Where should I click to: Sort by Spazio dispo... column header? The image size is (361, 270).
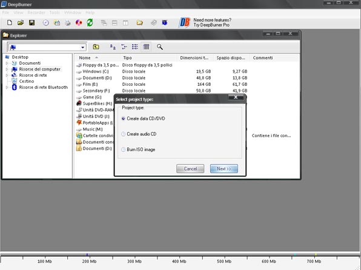pos(231,58)
